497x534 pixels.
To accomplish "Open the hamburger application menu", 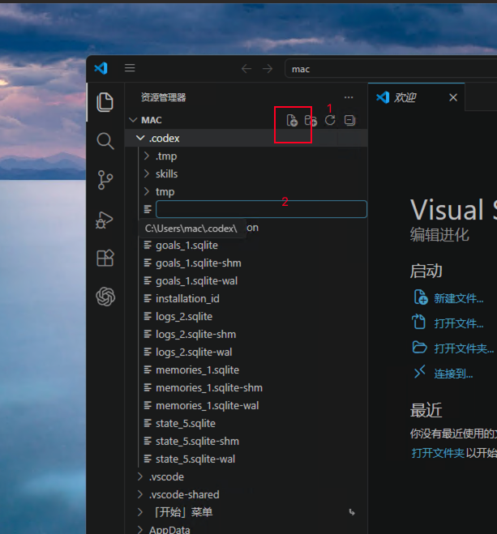I will pos(130,68).
